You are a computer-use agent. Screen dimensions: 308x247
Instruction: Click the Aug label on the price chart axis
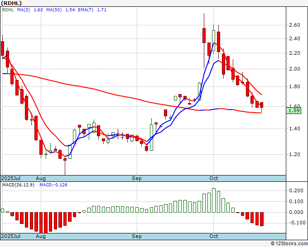click(x=41, y=178)
